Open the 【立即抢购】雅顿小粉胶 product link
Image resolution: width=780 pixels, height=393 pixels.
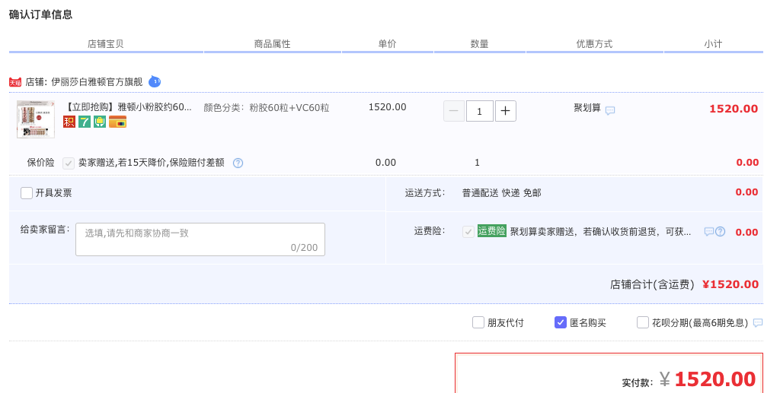pos(129,107)
